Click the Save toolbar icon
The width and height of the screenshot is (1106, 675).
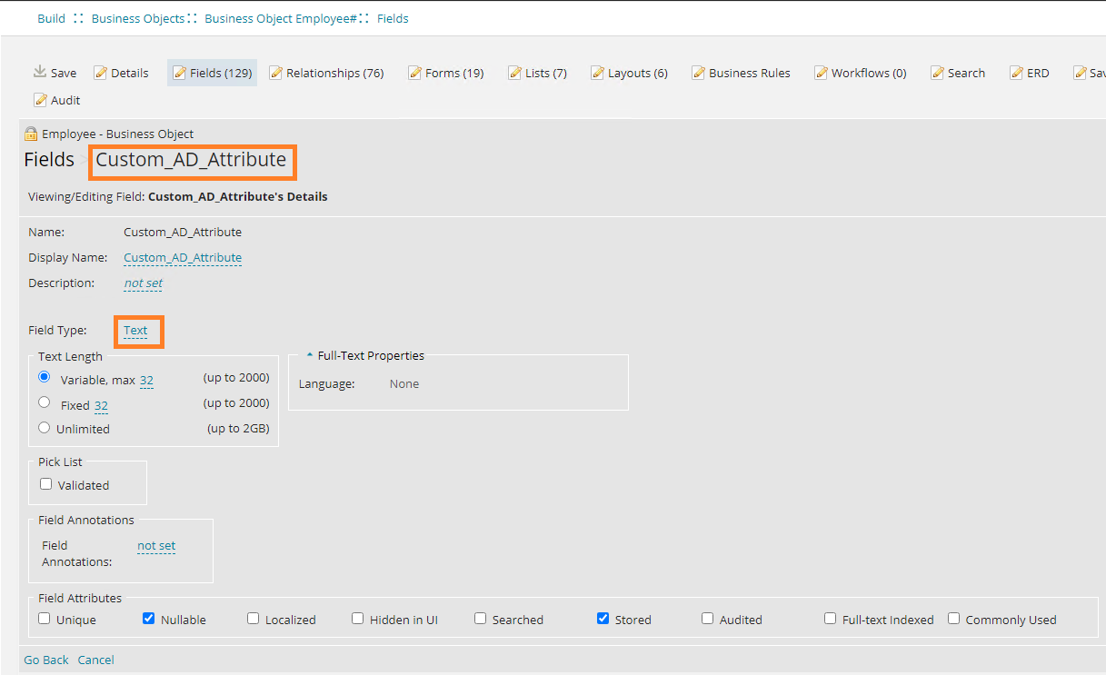tap(54, 72)
